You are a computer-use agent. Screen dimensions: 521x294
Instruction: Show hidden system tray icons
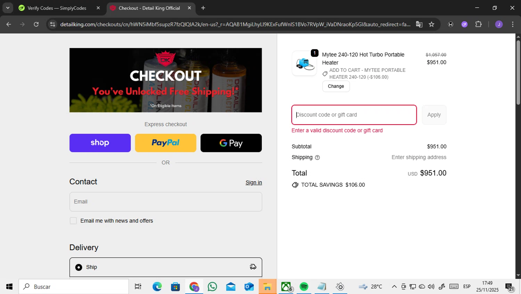[x=394, y=286]
